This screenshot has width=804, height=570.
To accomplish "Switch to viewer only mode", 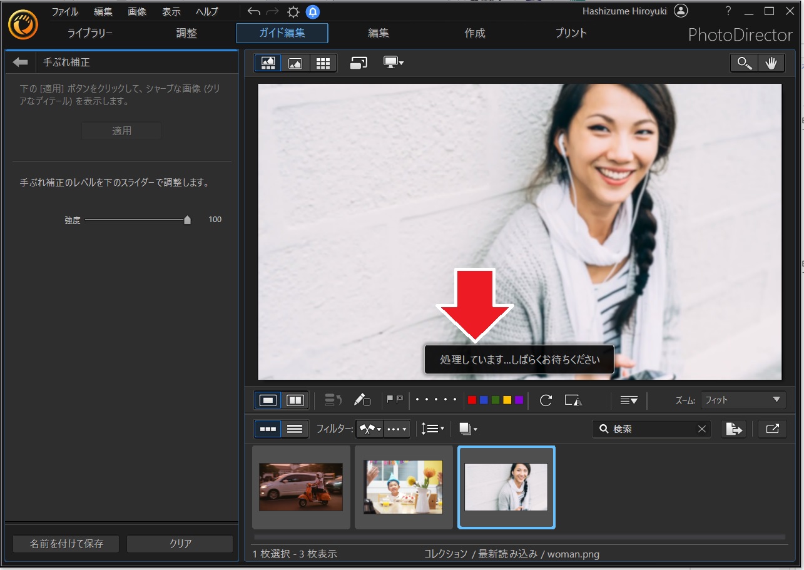I will point(295,63).
